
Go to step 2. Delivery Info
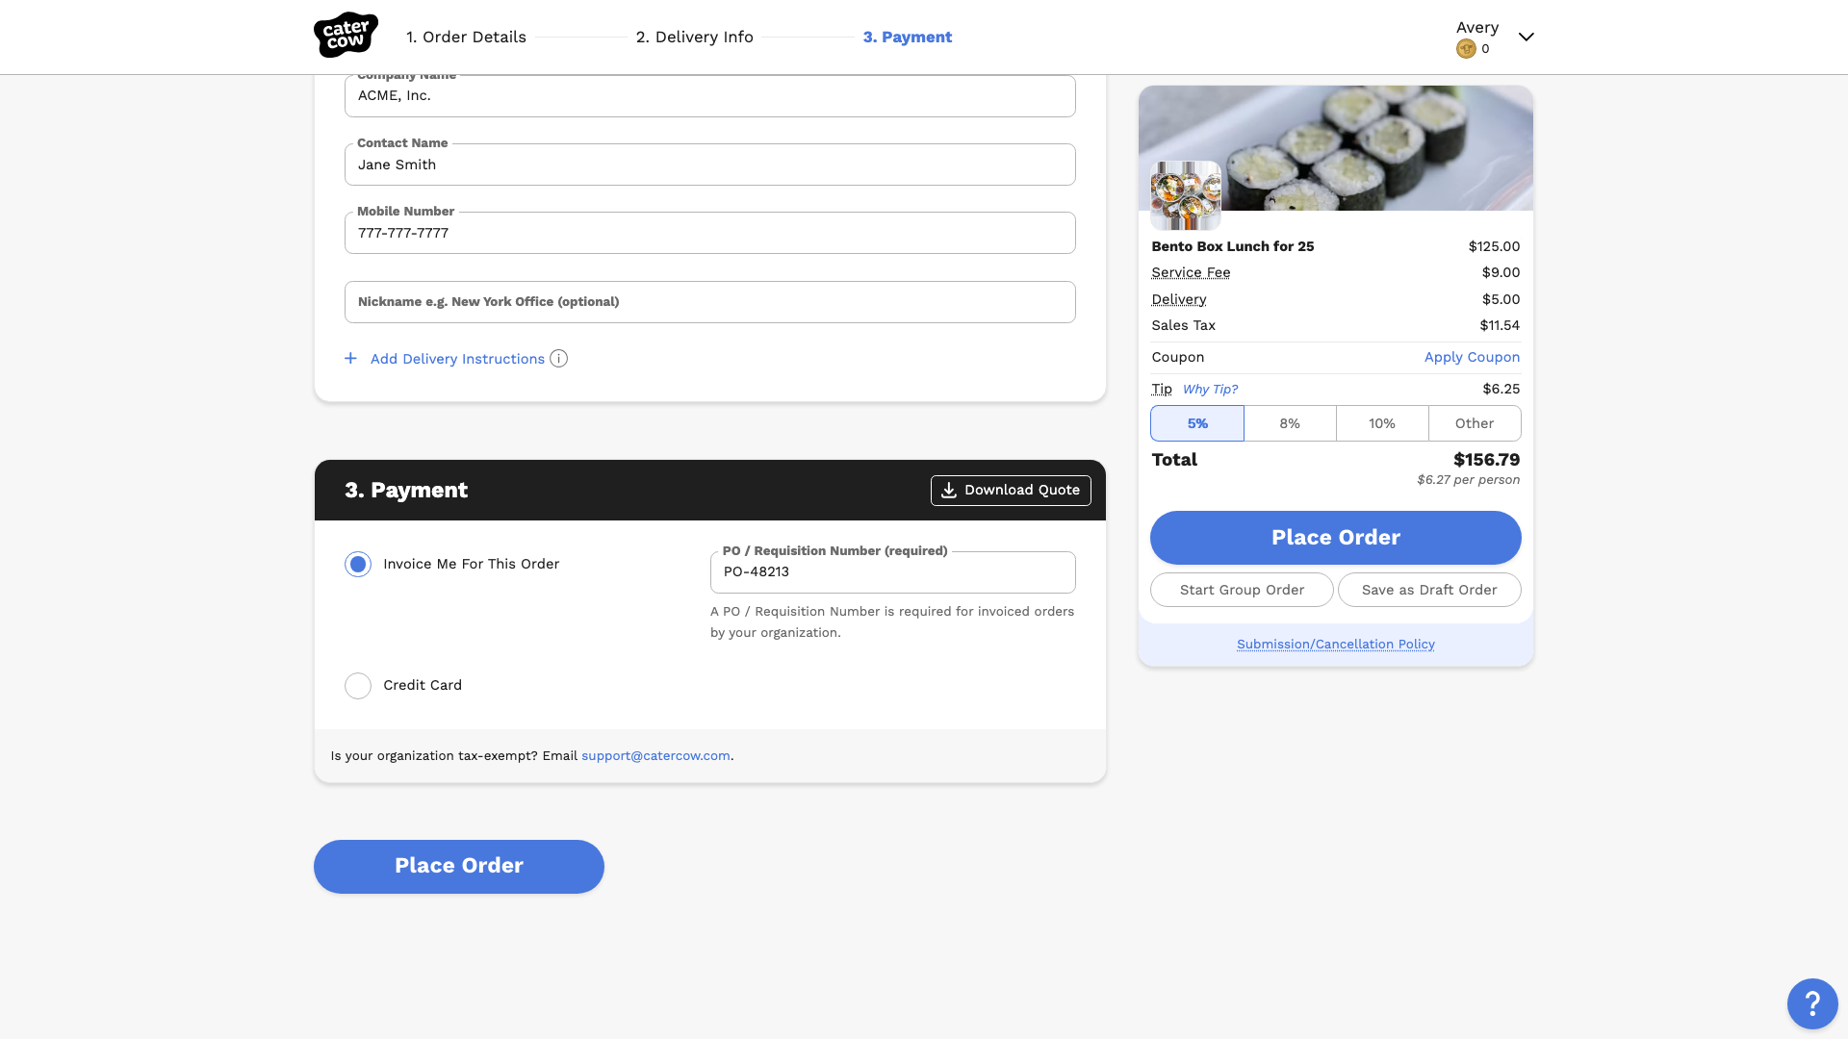coord(694,37)
